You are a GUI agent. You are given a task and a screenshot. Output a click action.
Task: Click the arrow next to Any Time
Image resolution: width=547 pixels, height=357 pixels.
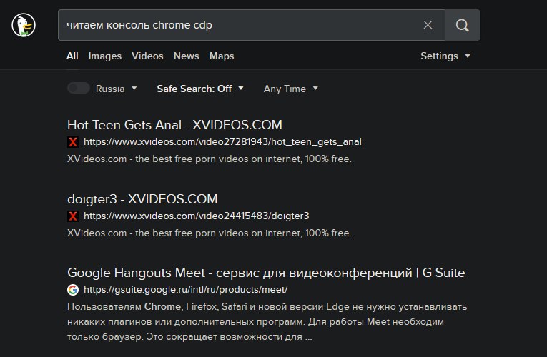(x=315, y=89)
